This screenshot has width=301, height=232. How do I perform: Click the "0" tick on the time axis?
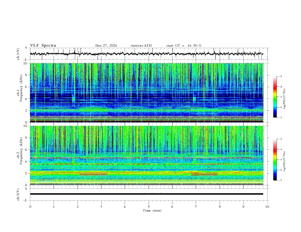pyautogui.click(x=30, y=207)
